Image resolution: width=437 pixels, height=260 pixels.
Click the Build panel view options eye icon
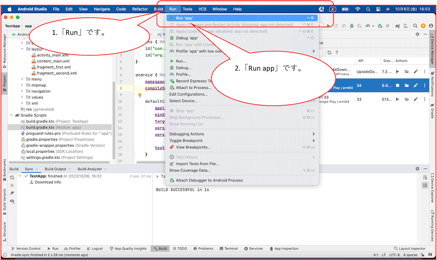[12, 201]
